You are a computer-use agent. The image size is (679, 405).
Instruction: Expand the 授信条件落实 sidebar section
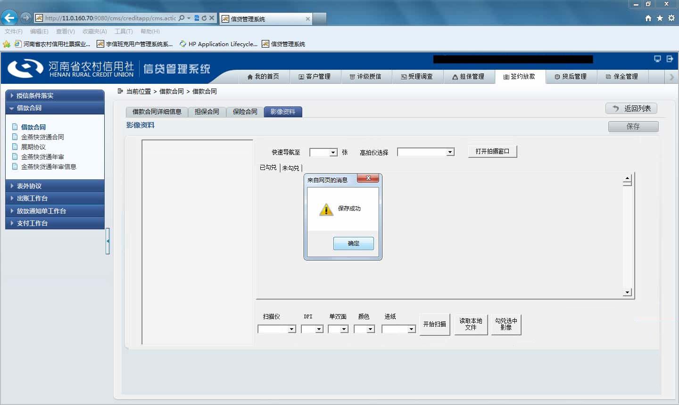point(55,96)
